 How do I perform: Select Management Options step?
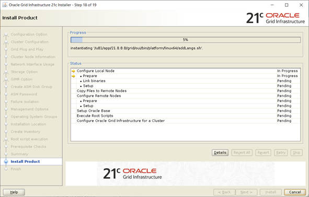coord(29,109)
